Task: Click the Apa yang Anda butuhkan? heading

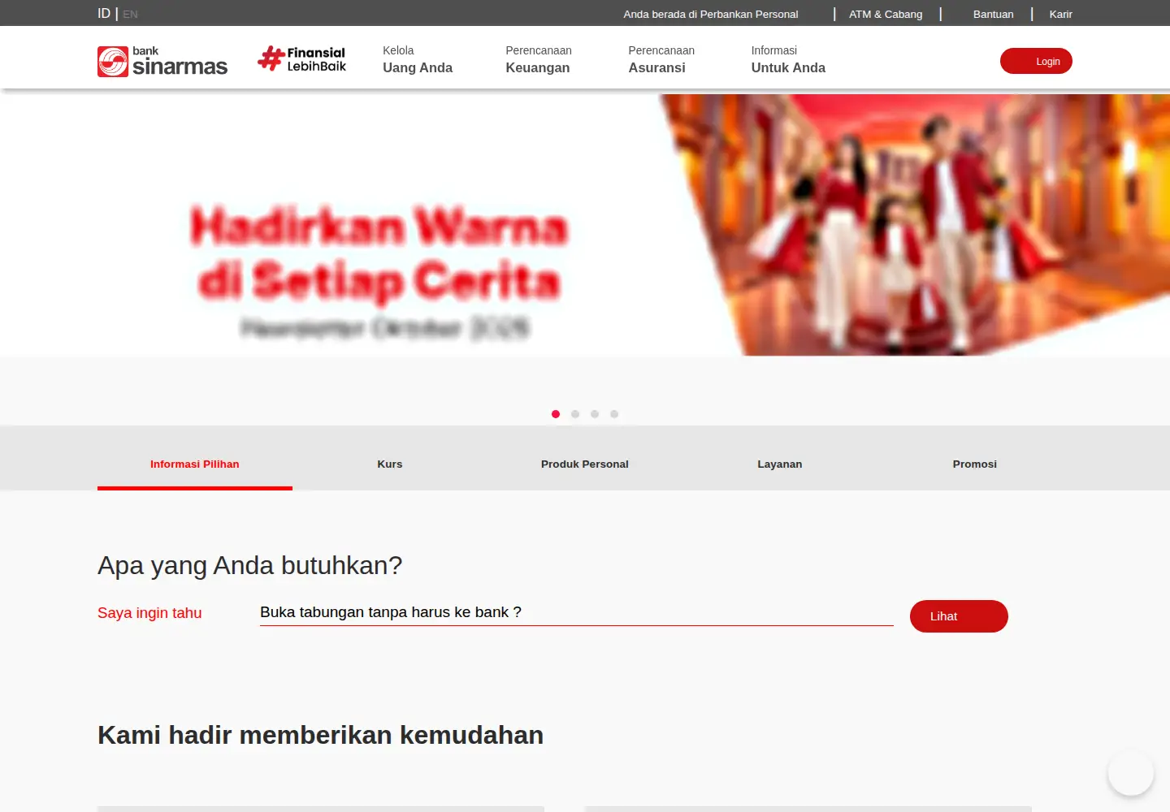Action: tap(250, 565)
